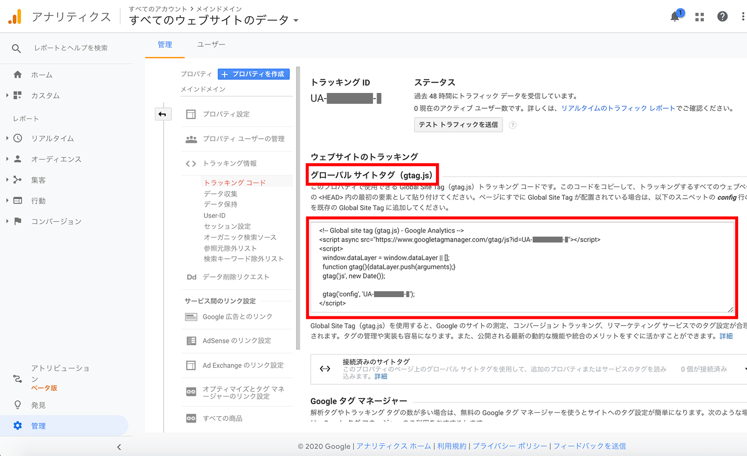Open the Google apps grid
Image resolution: width=747 pixels, height=456 pixels.
(x=700, y=17)
